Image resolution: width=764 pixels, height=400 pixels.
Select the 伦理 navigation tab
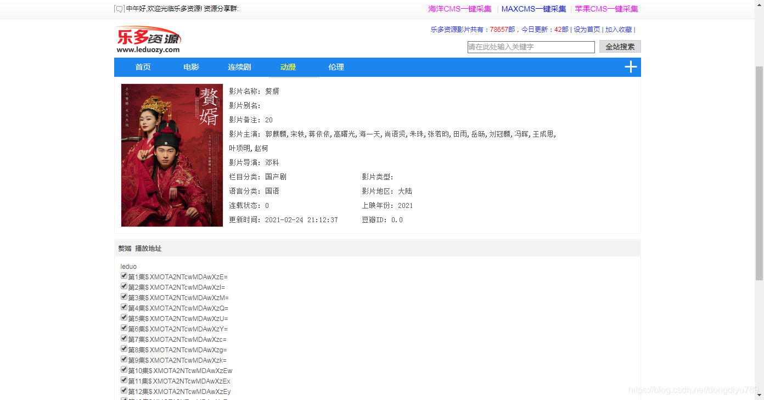tap(336, 67)
